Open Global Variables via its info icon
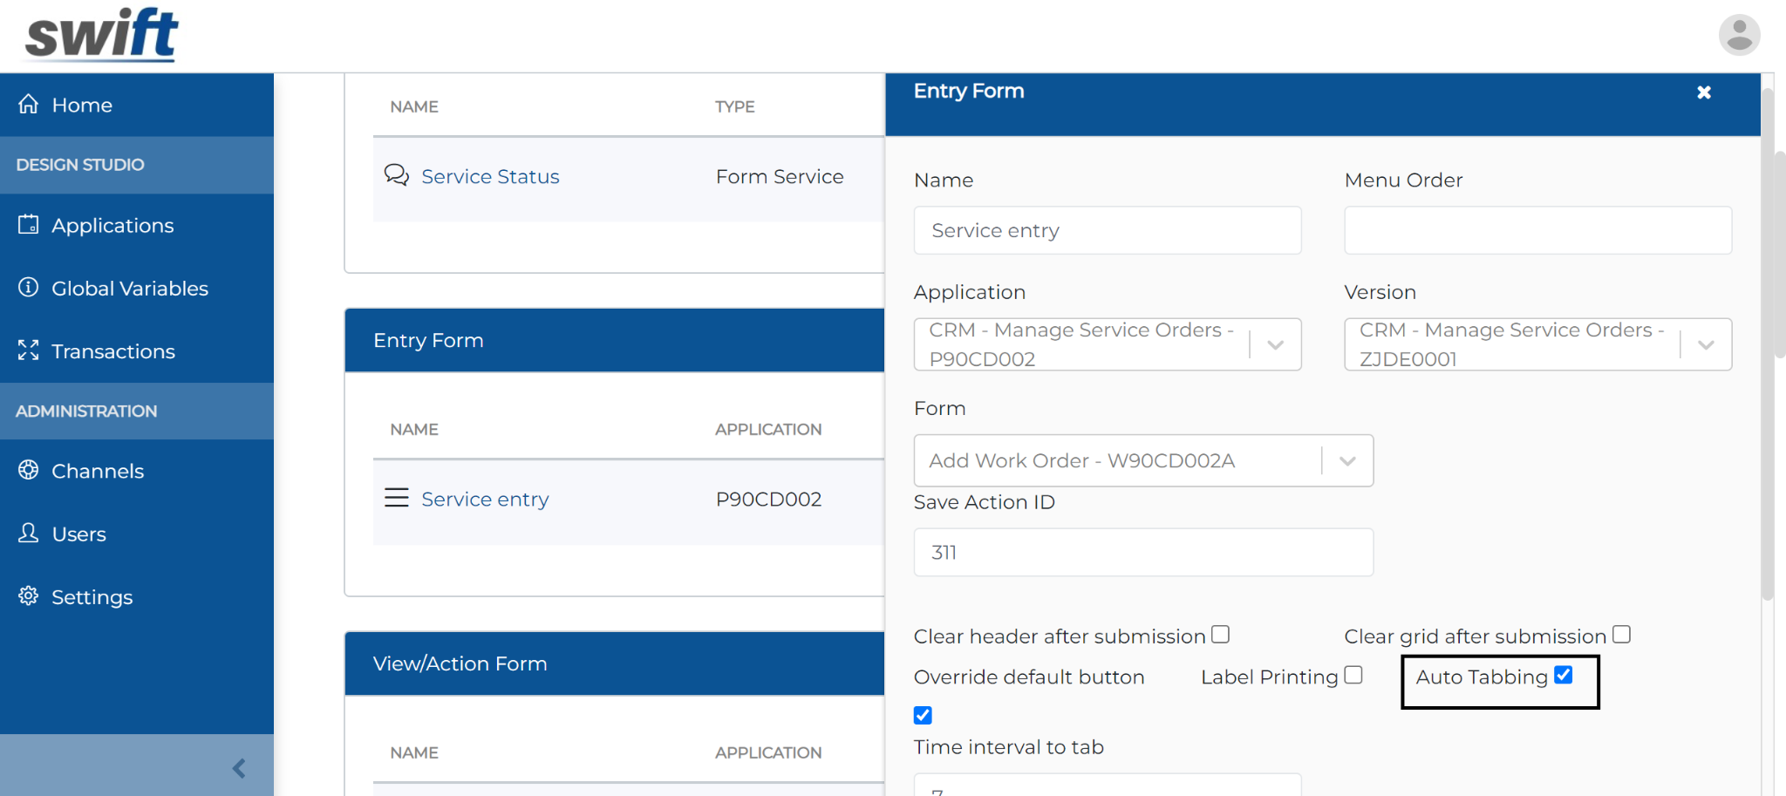The width and height of the screenshot is (1786, 796). click(x=29, y=288)
